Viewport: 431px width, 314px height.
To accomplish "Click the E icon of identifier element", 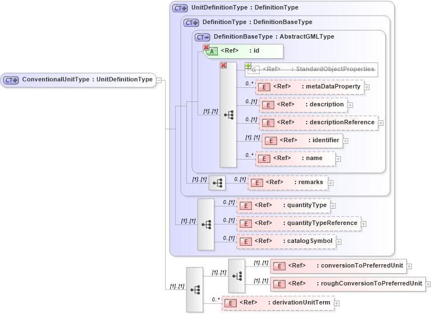I will point(271,141).
